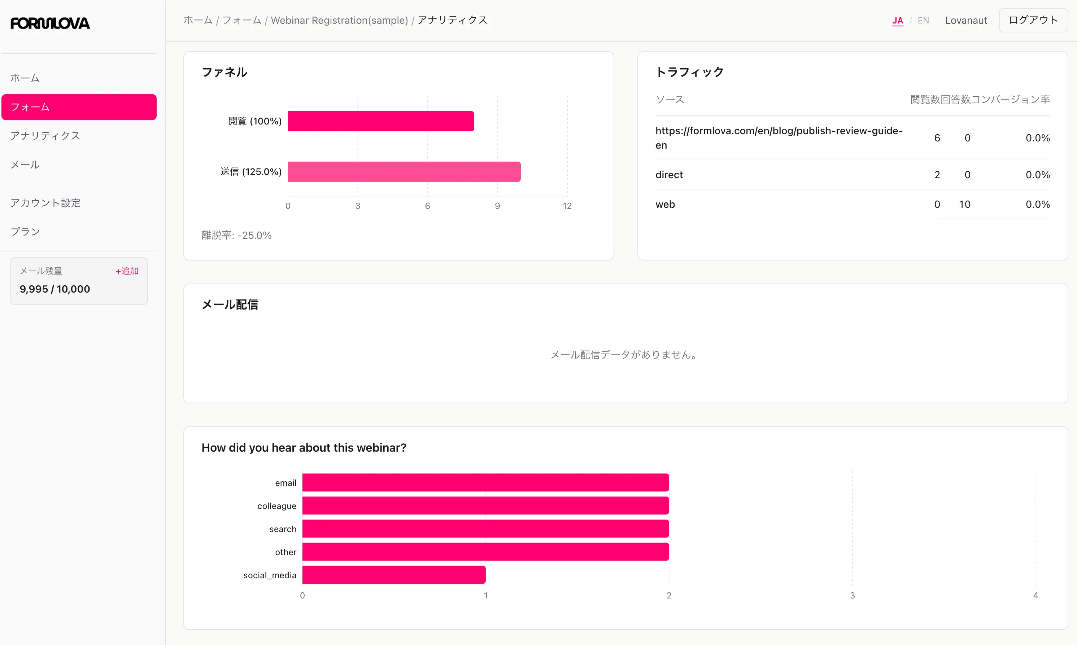View the プラン page
Screen dimensions: 1077x645
point(26,231)
